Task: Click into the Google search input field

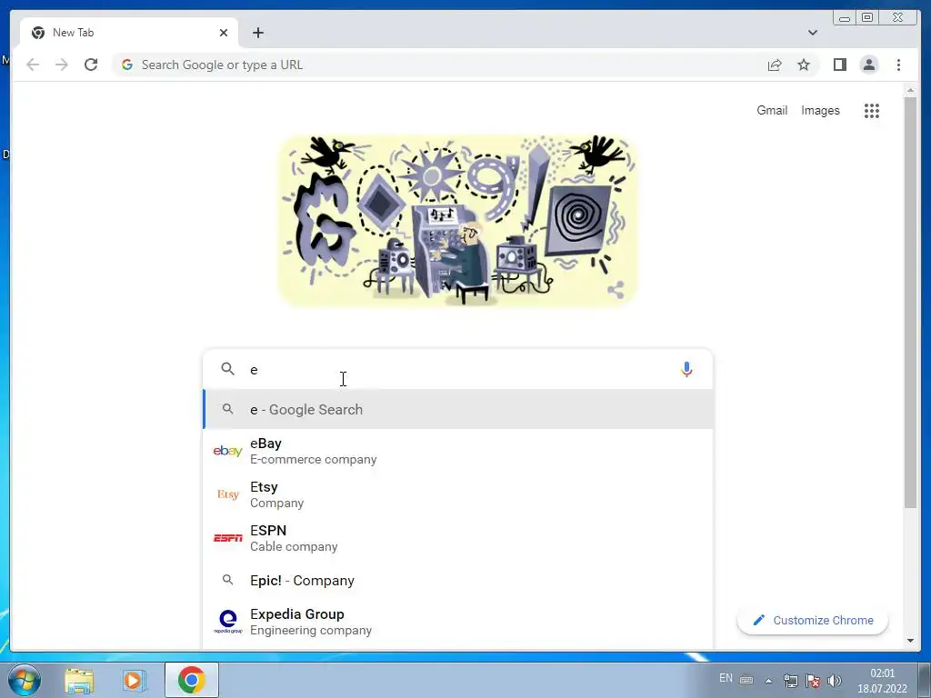Action: (457, 369)
